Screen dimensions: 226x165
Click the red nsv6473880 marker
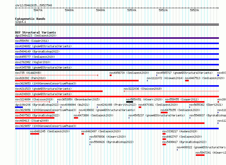76,118
